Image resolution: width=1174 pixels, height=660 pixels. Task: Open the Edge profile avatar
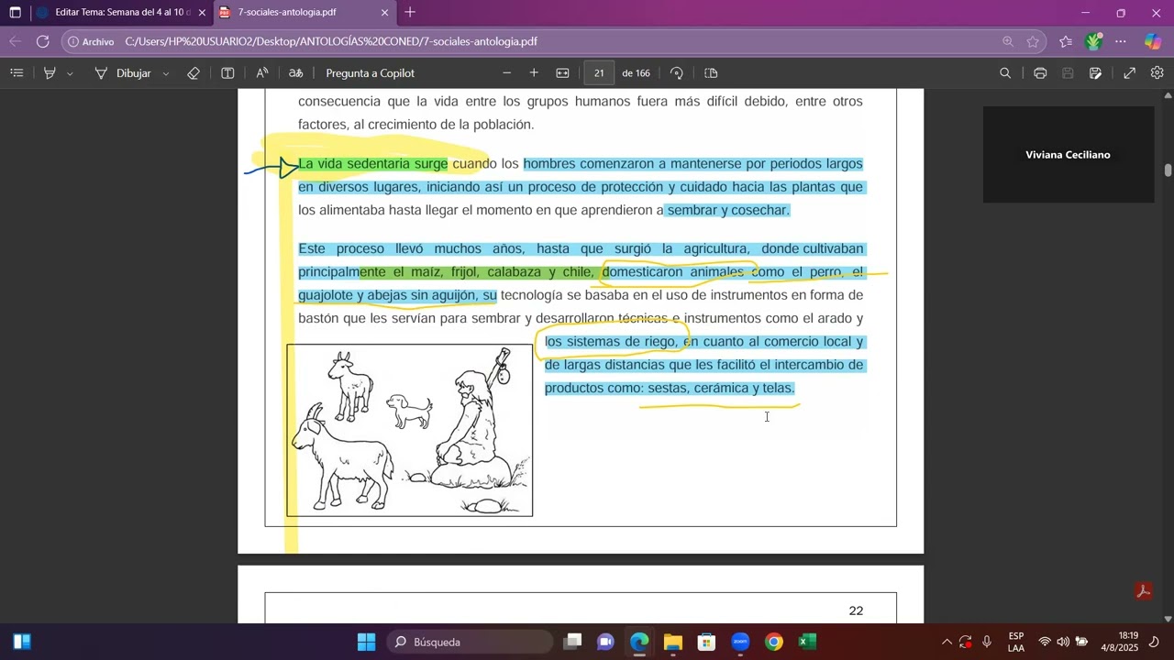point(1093,41)
